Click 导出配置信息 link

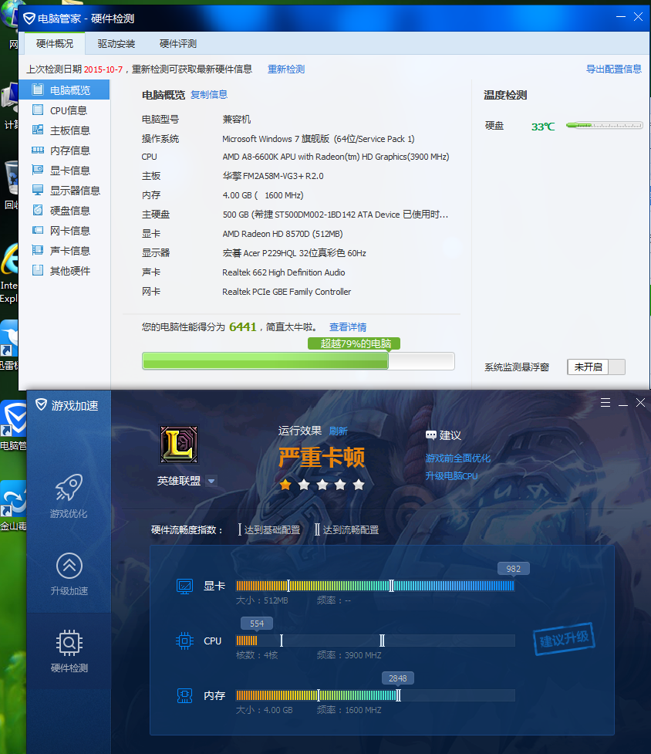pyautogui.click(x=613, y=69)
